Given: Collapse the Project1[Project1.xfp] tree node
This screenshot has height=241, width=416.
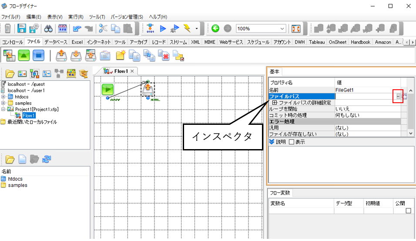Looking at the screenshot, I should click(x=3, y=109).
